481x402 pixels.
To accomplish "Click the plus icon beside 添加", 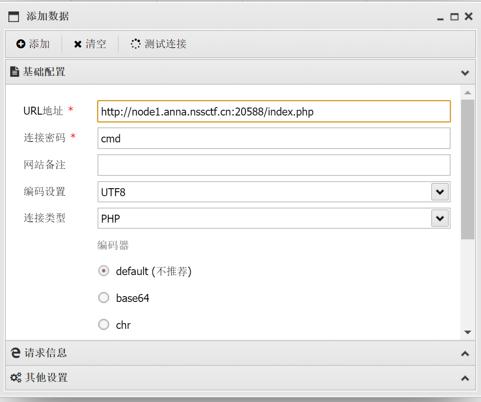I will 21,44.
